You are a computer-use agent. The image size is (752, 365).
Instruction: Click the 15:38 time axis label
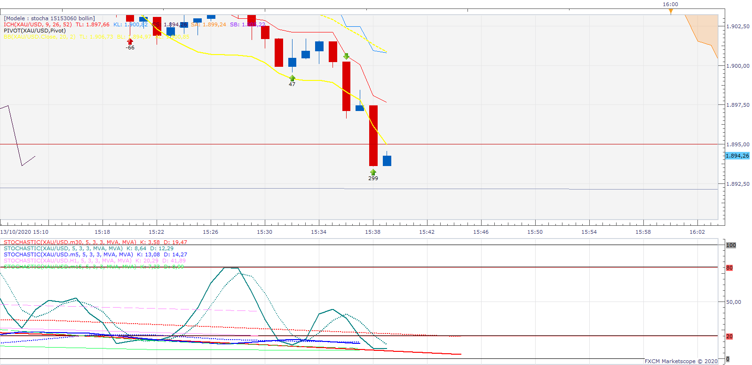coord(373,232)
